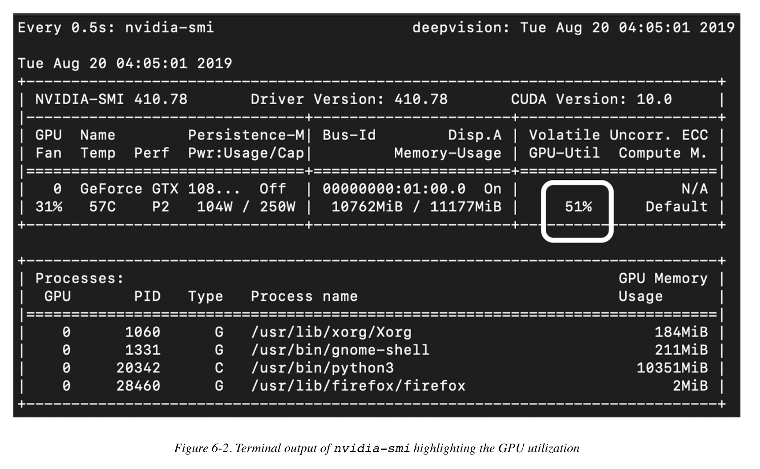Click process path '/usr/lib/xorg/Xorg'
This screenshot has width=760, height=469.
[x=331, y=332]
